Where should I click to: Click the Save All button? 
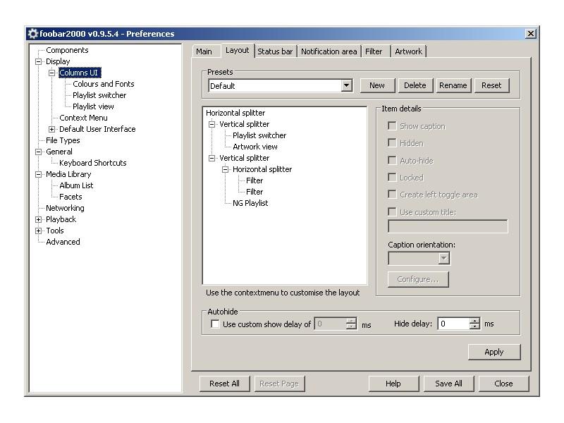tap(449, 384)
